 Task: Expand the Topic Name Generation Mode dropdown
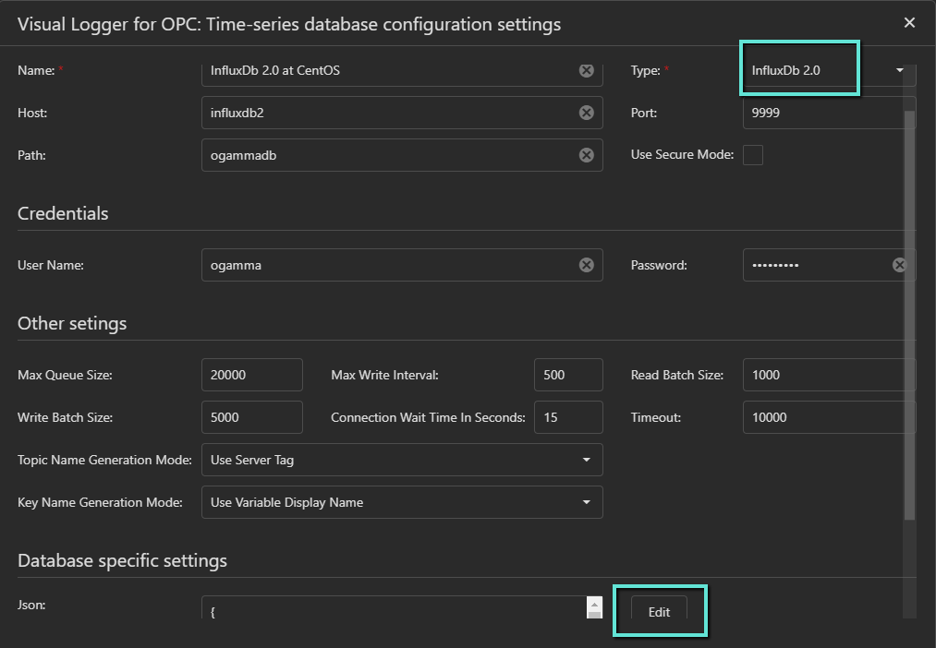(402, 460)
